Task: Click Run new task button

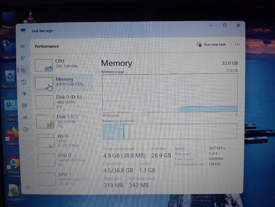Action: coord(211,44)
